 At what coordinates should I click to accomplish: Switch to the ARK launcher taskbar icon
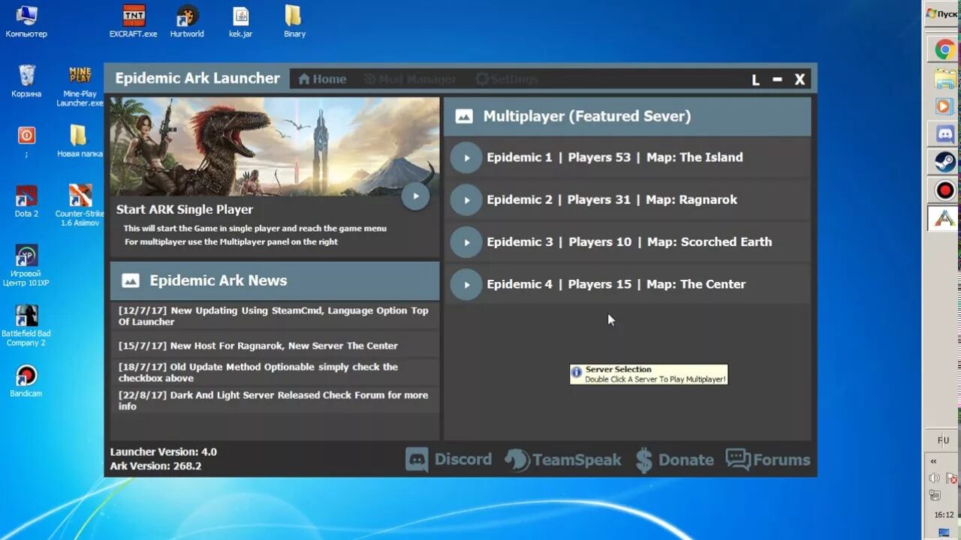[944, 218]
